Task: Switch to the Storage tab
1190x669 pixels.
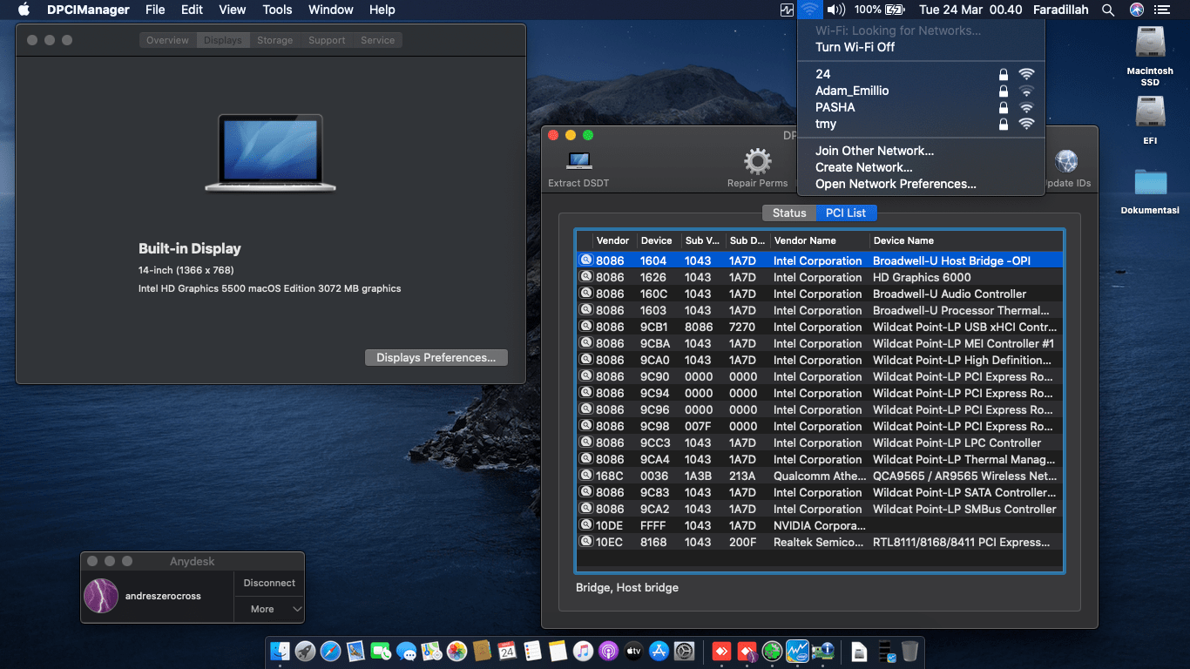Action: 274,40
